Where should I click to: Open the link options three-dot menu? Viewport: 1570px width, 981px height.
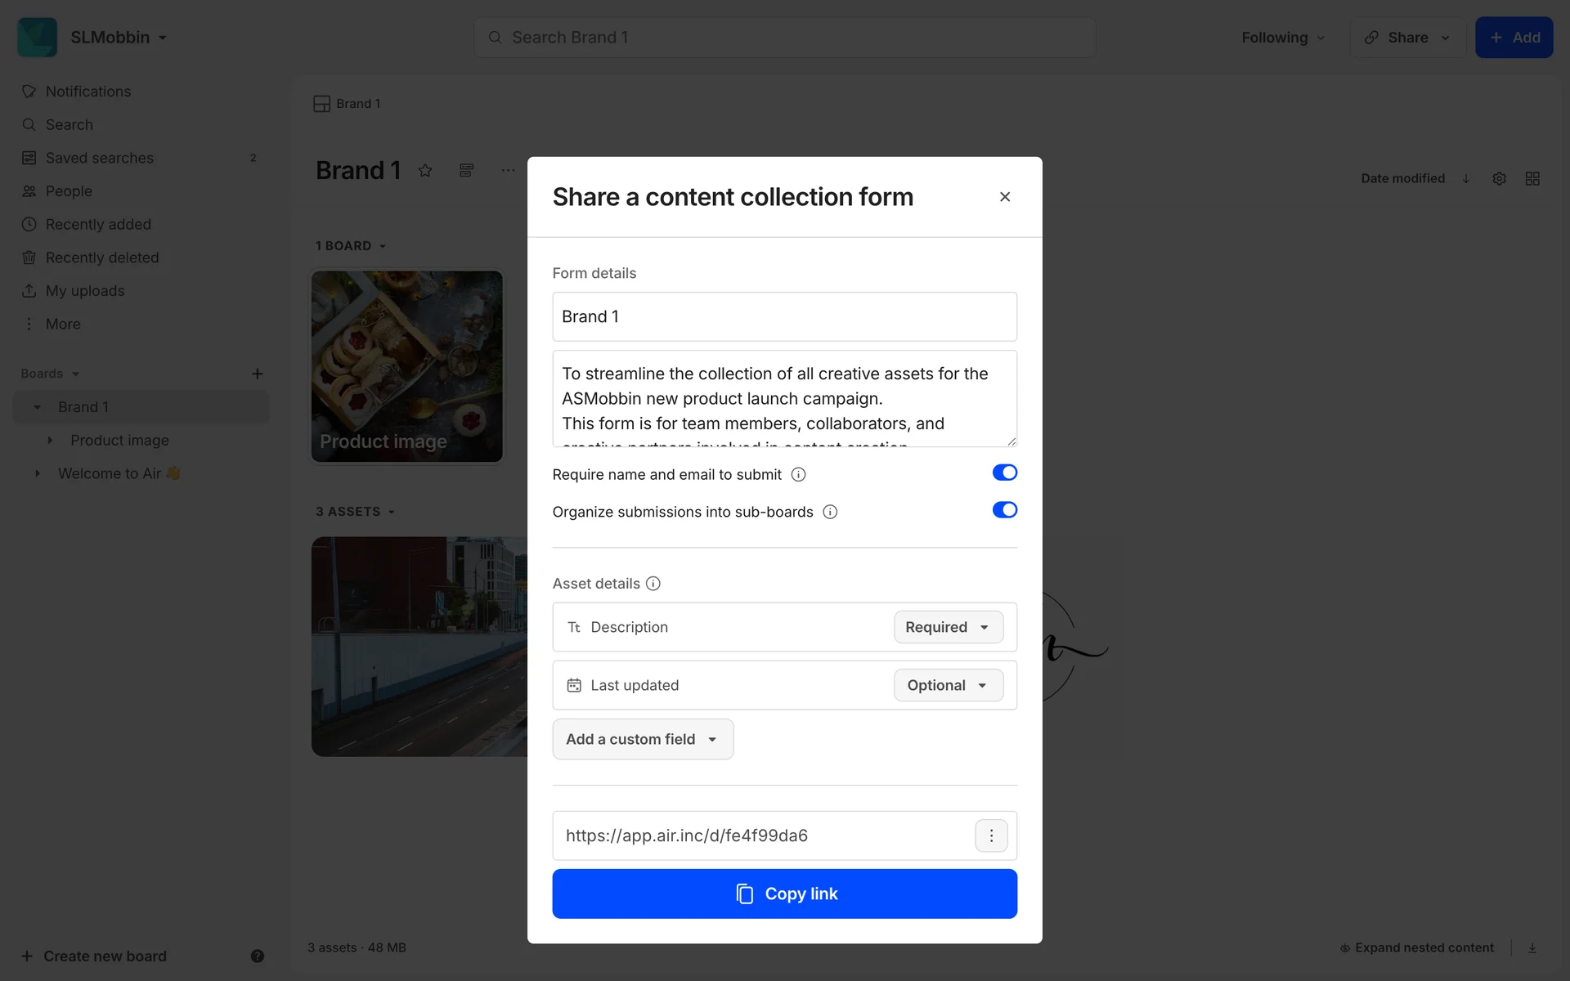(991, 835)
